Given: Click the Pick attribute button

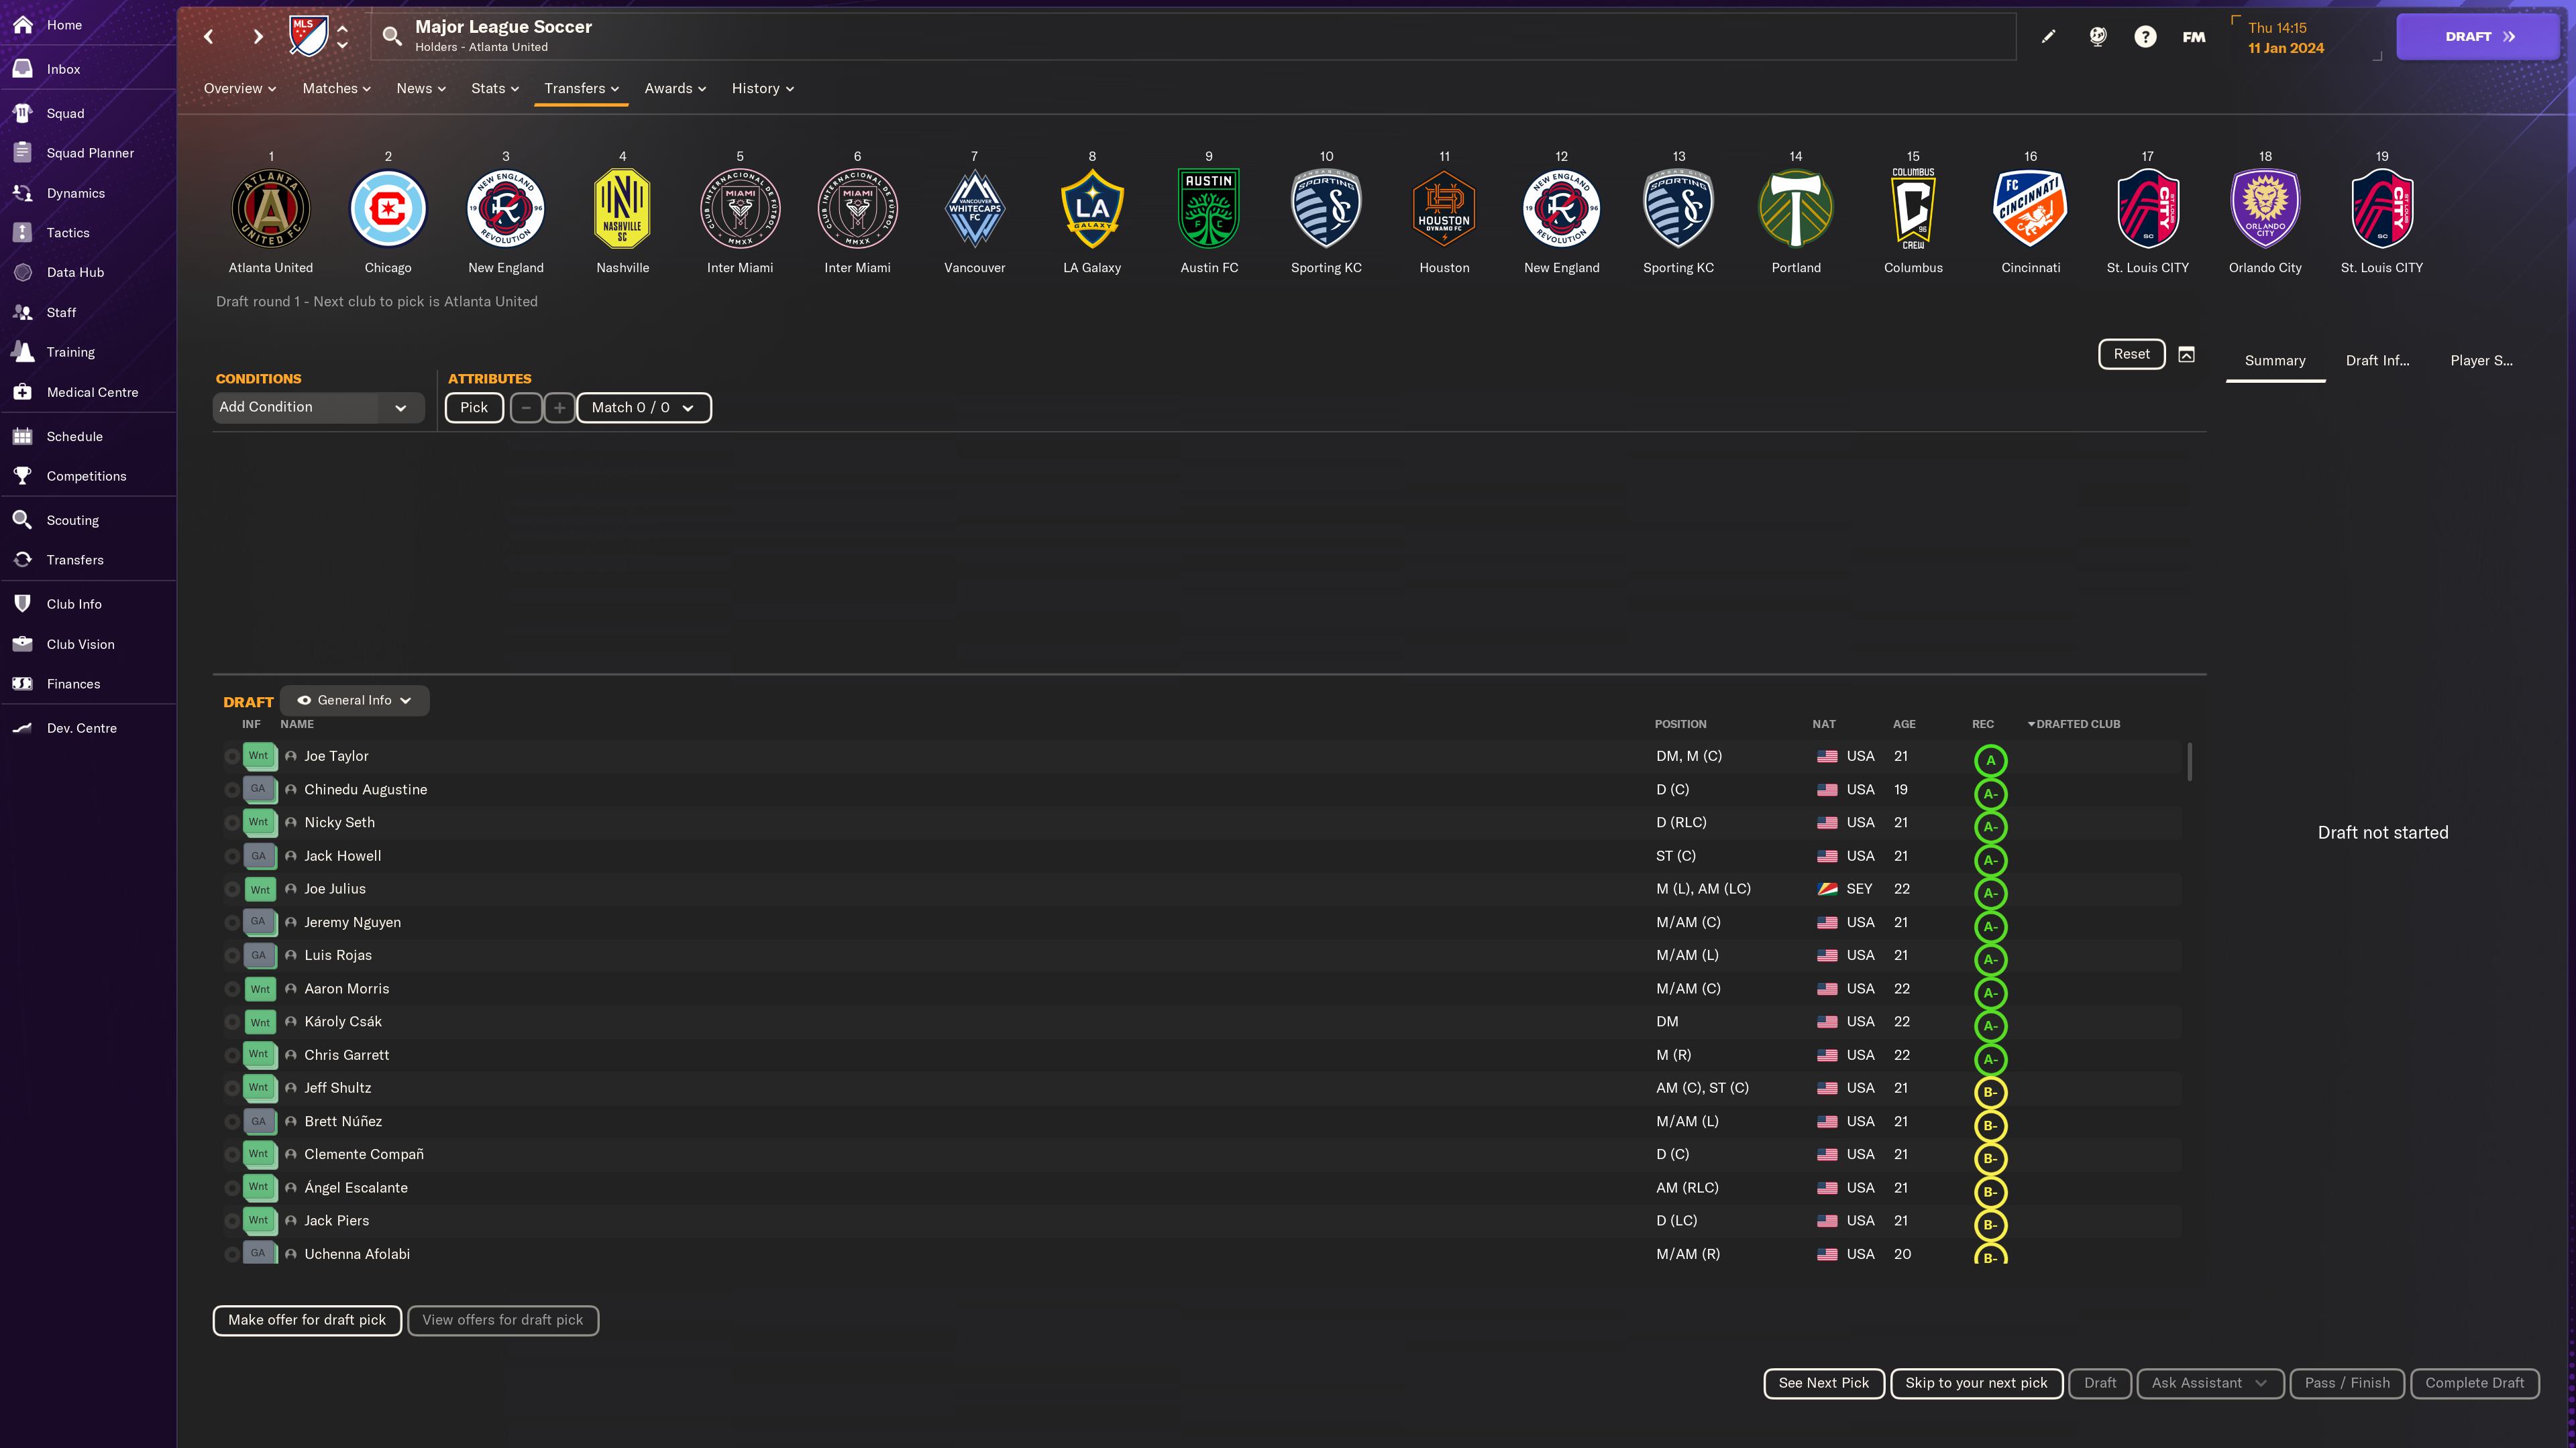Looking at the screenshot, I should (474, 408).
